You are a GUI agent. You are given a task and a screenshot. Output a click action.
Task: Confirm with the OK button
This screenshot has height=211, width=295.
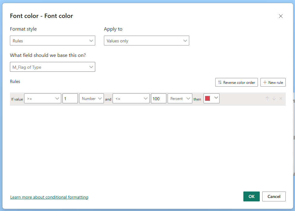[251, 196]
